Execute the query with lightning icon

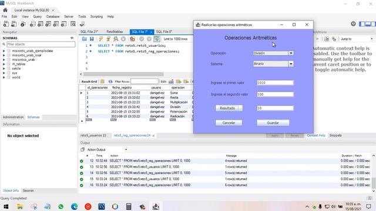point(101,39)
